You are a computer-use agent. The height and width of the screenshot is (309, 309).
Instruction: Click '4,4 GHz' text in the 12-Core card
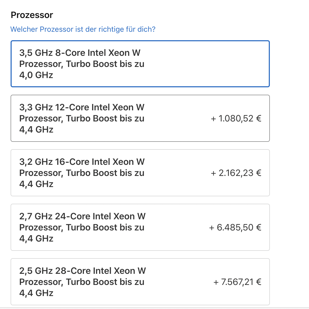point(36,130)
